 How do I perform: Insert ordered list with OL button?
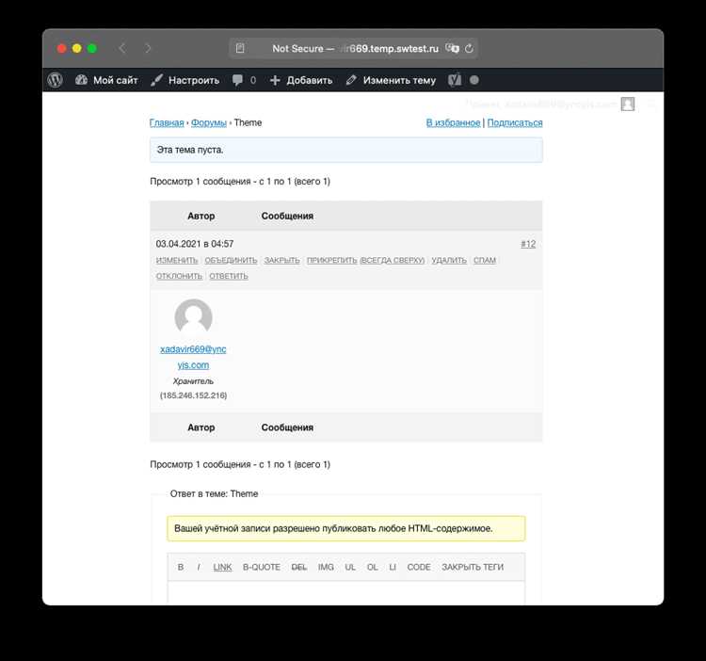[373, 567]
